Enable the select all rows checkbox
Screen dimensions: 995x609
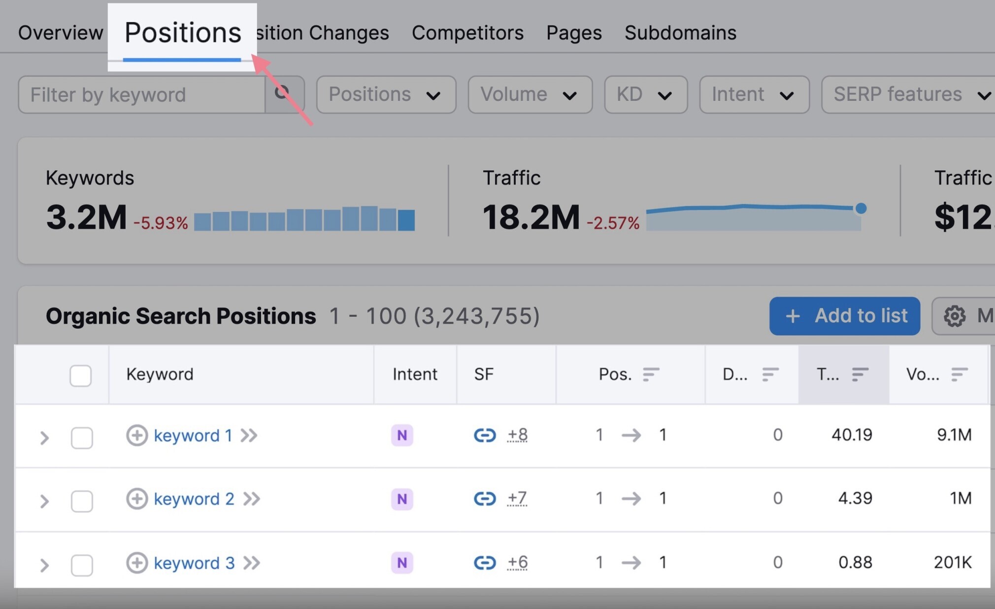click(80, 375)
